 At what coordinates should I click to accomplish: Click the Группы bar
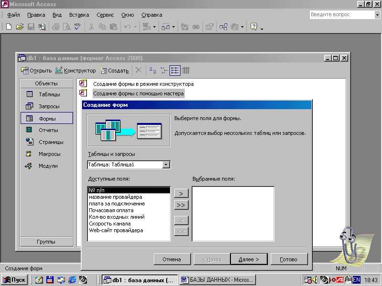[46, 242]
